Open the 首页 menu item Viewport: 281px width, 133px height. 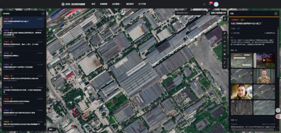(93, 4)
